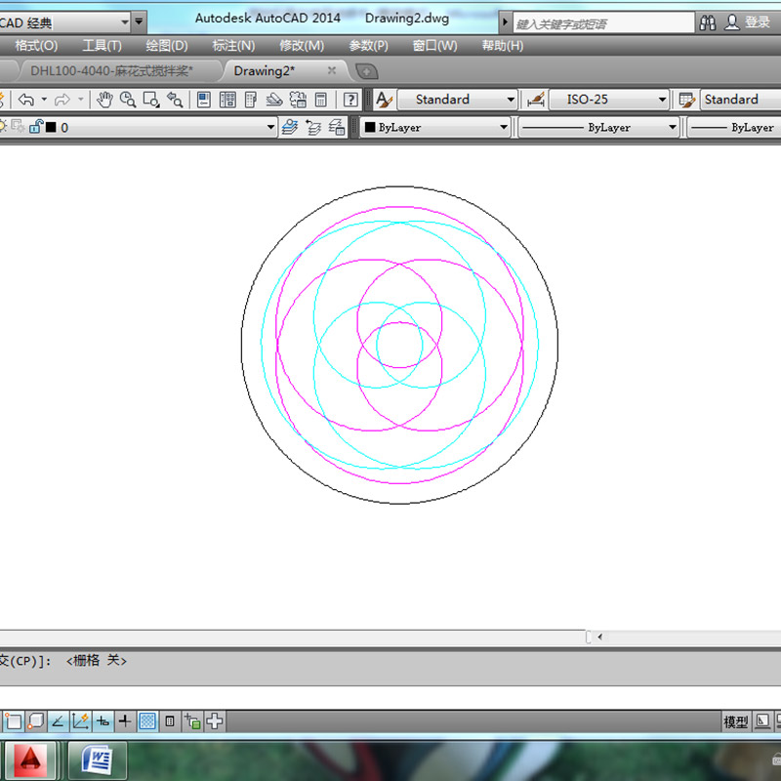
Task: Open the QuickCalc calculator icon
Action: click(321, 100)
